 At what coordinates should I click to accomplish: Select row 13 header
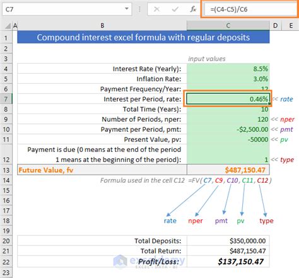6,170
